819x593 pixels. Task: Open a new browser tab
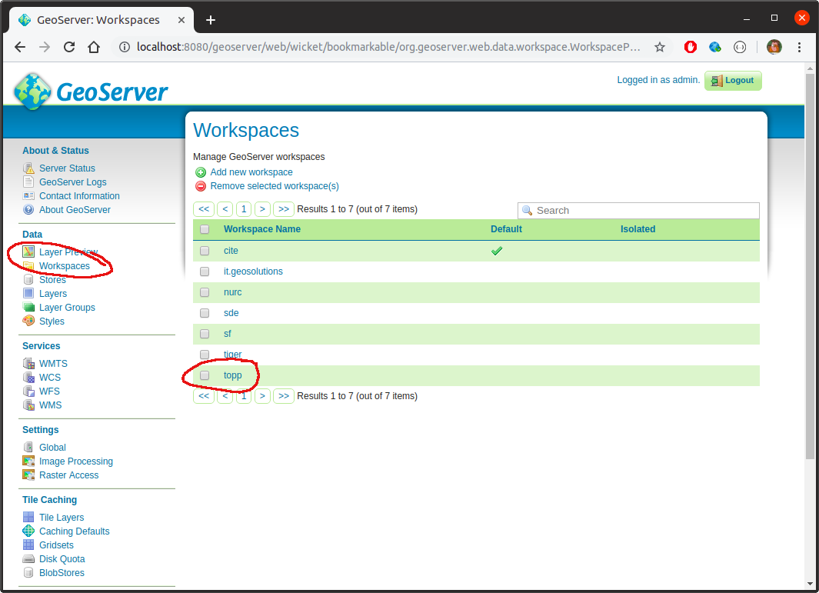tap(211, 20)
